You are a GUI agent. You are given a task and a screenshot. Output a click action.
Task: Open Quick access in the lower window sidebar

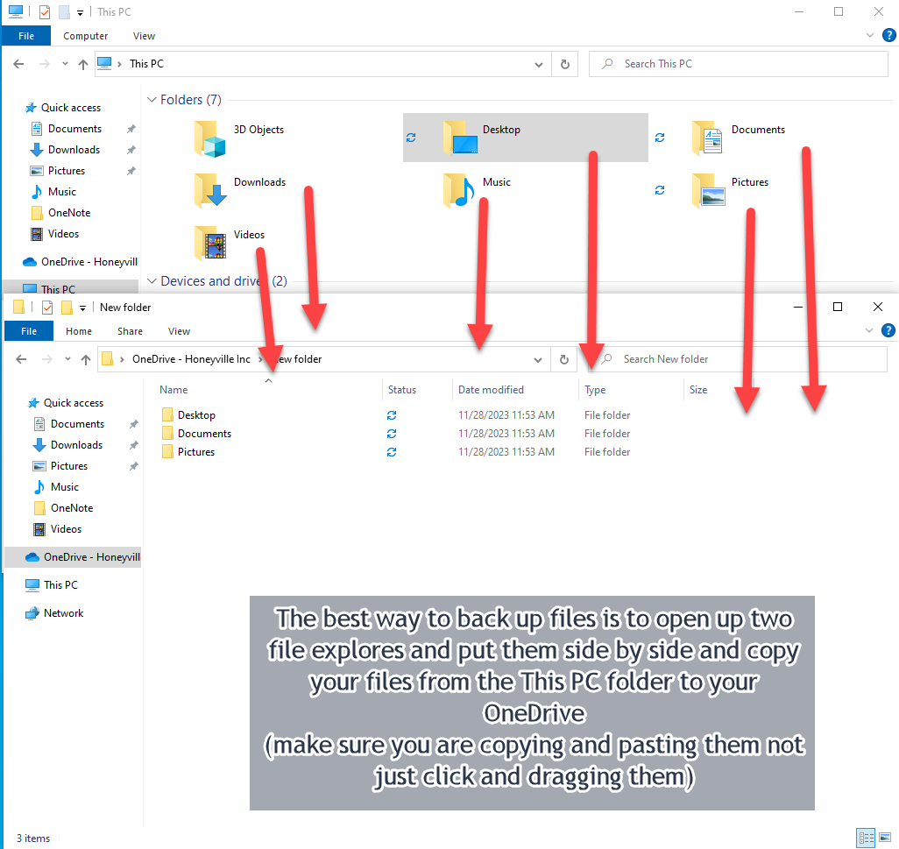66,403
